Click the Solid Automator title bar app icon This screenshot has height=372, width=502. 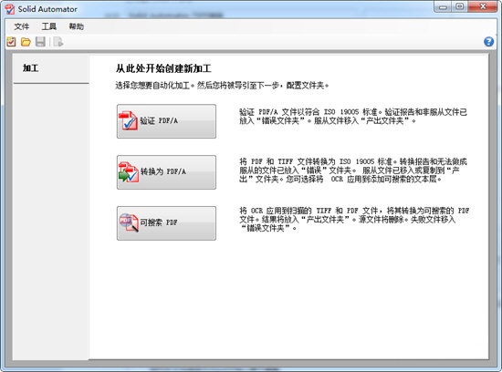10,9
